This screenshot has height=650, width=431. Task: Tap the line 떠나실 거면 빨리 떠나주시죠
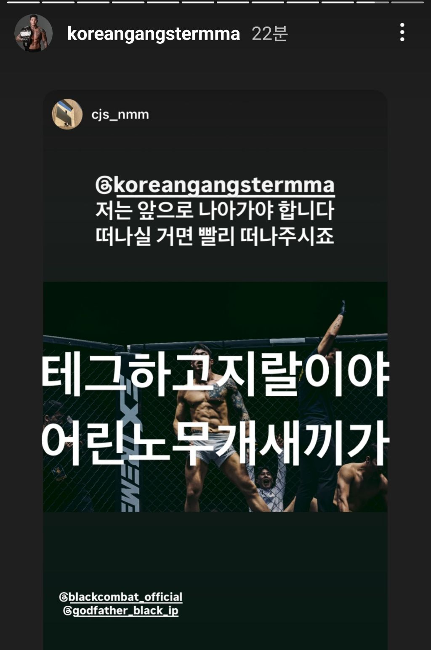215,236
